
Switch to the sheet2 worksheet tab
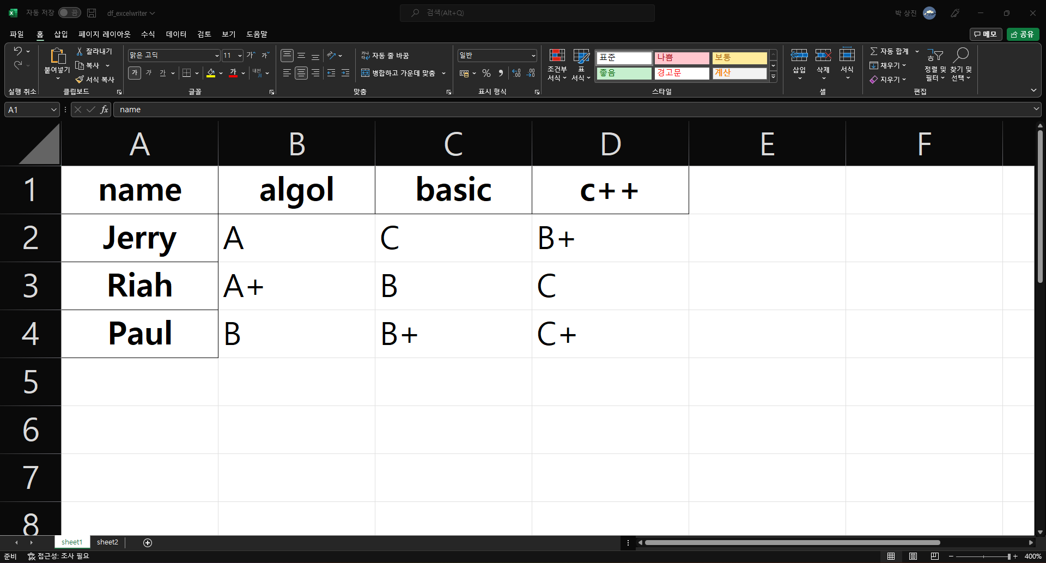tap(107, 542)
